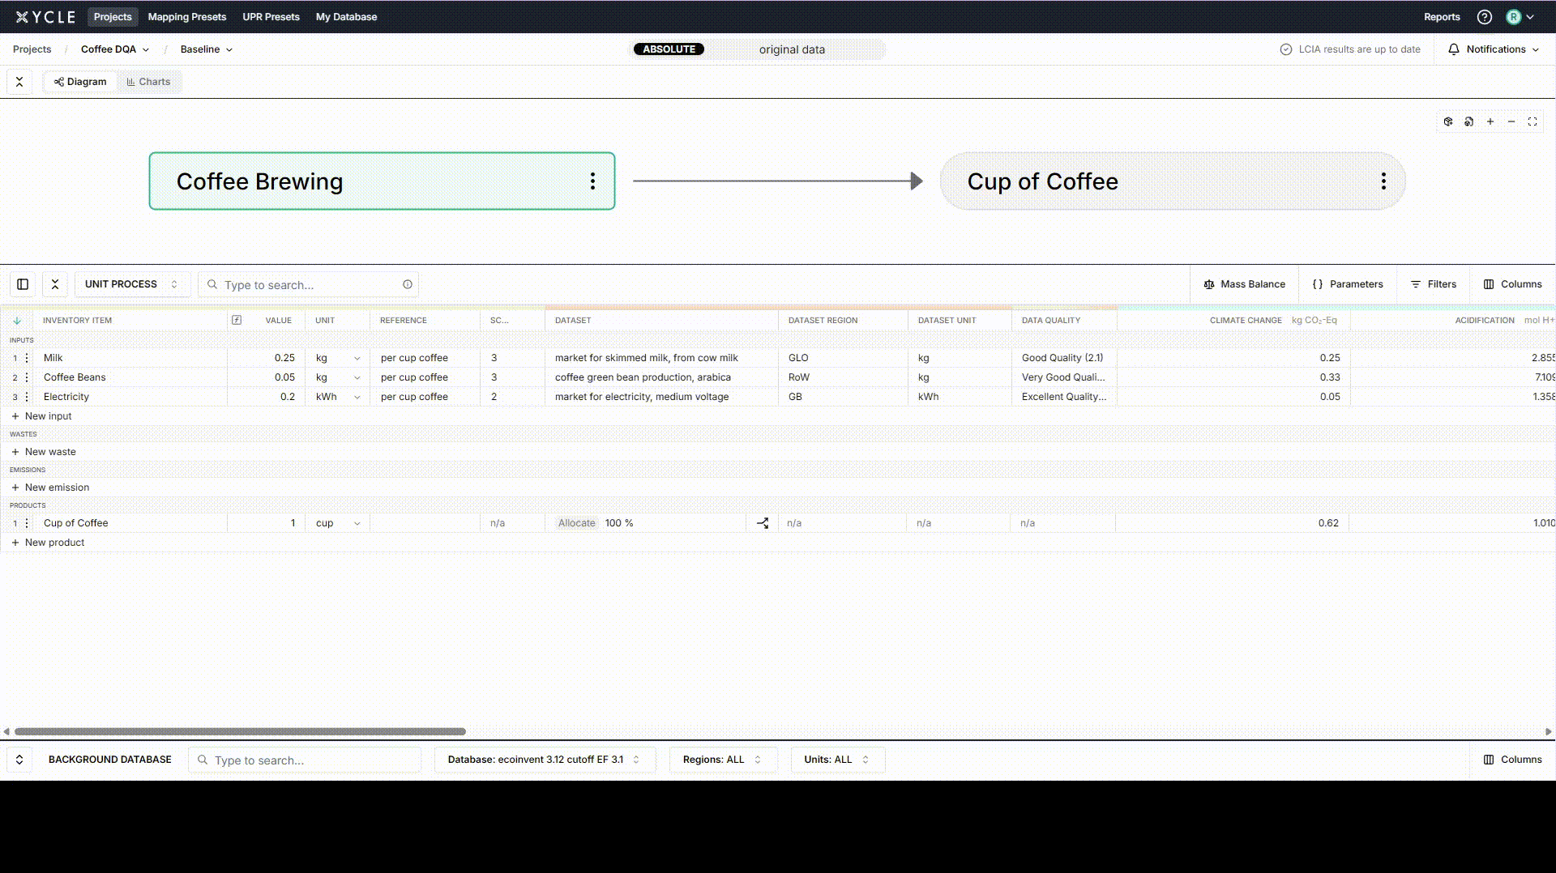
Task: Open Mapping Presets in top navigation
Action: click(x=186, y=17)
